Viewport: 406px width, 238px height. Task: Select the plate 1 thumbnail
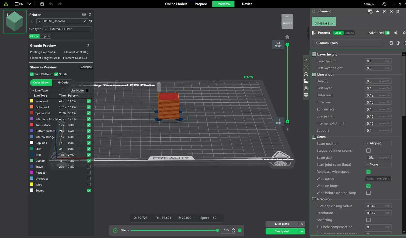(15, 22)
